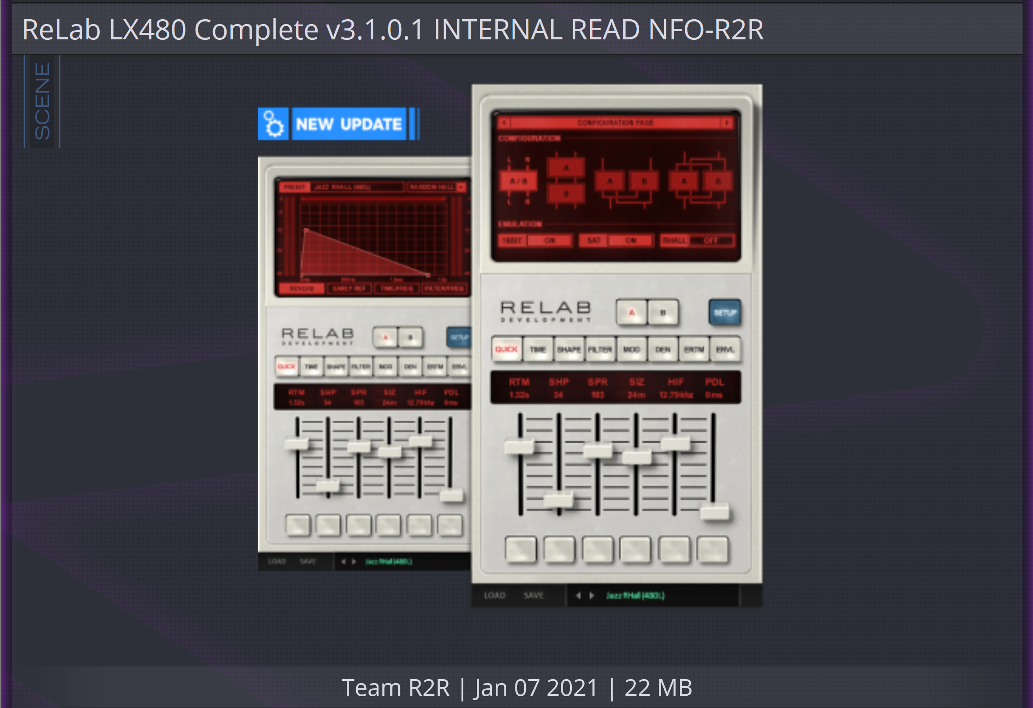Image resolution: width=1033 pixels, height=708 pixels.
Task: Click the green Jazz RHall preset name, front plugin
Action: (635, 596)
